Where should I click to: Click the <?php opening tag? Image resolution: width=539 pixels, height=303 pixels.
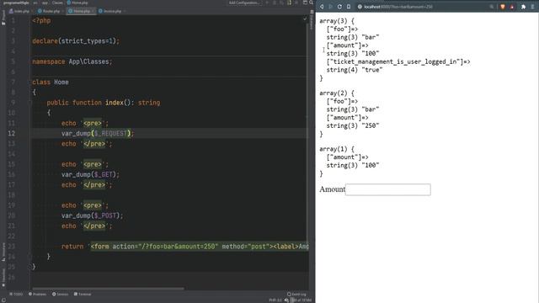click(41, 20)
